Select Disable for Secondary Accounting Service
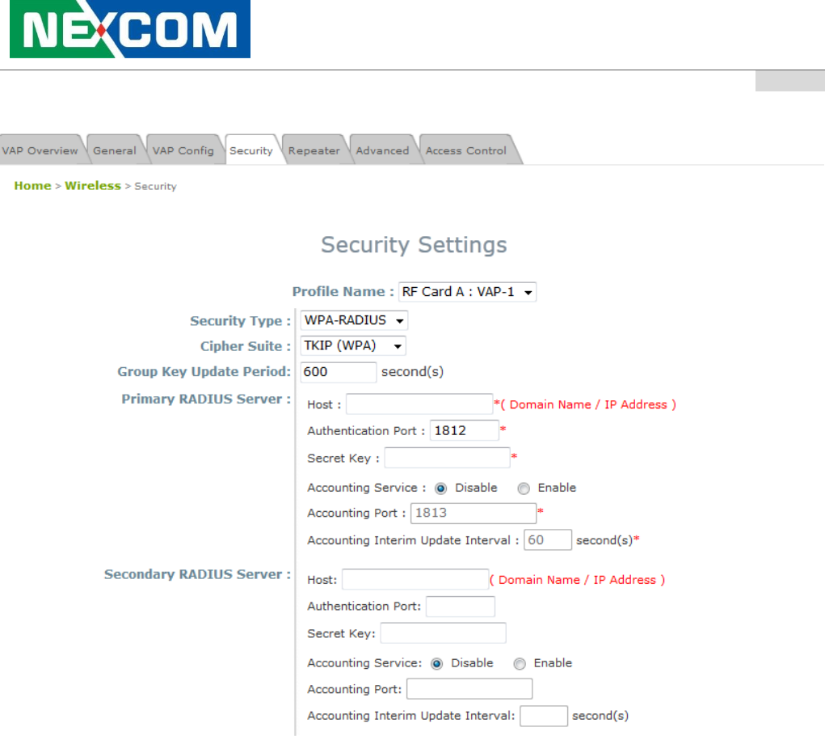The image size is (825, 740). point(437,664)
